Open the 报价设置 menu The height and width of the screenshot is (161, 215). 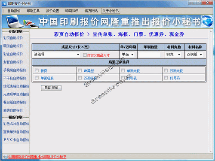point(52,11)
